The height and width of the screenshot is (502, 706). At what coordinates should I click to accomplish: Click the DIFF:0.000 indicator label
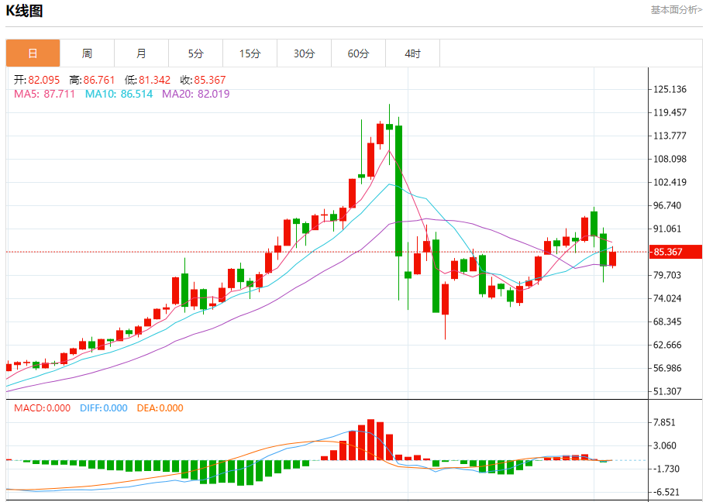click(x=104, y=408)
